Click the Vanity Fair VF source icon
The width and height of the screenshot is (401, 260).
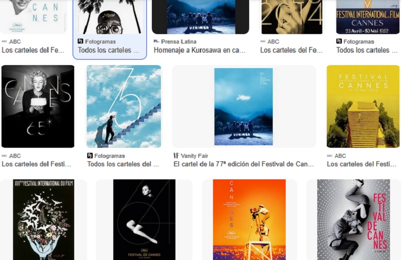click(176, 155)
